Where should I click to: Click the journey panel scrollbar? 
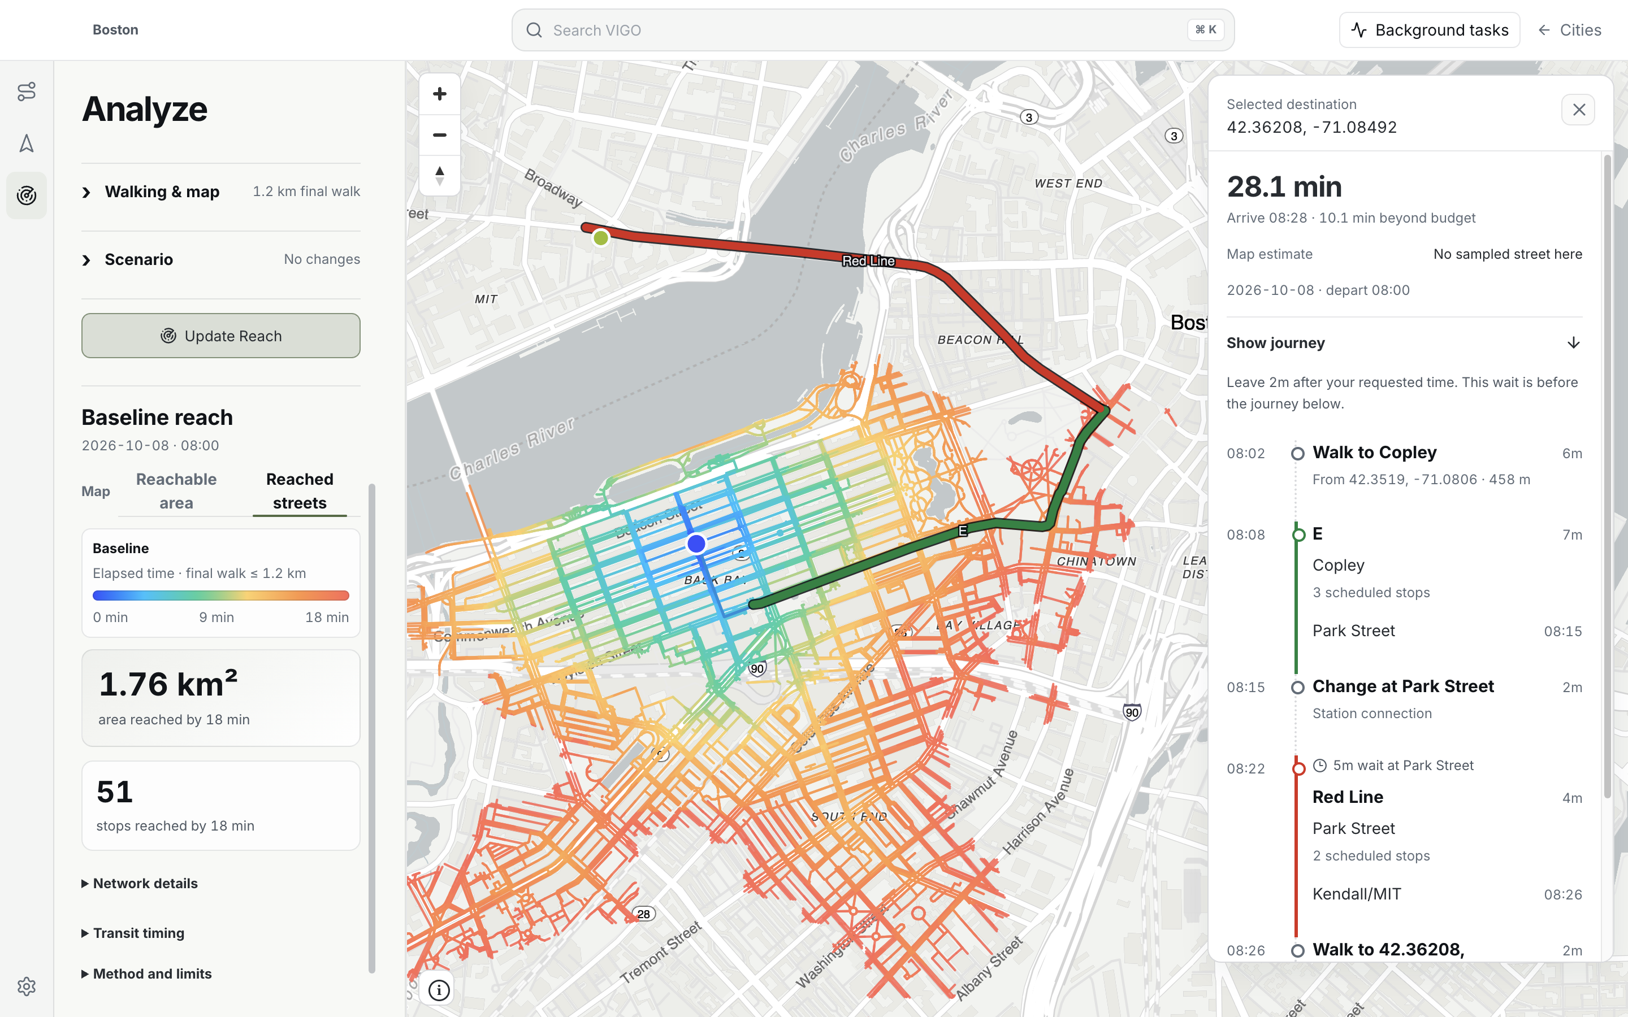click(x=1607, y=477)
